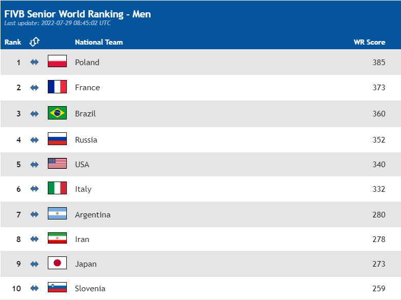Click the France flag icon

57,87
